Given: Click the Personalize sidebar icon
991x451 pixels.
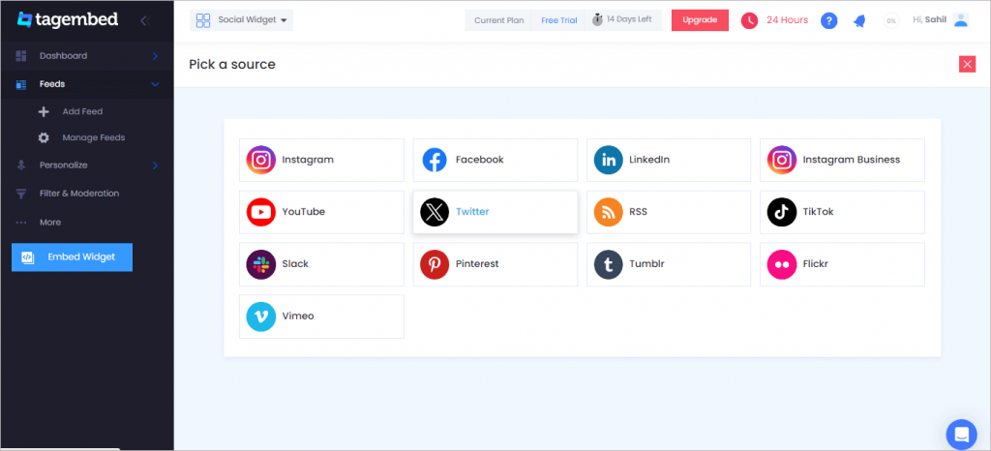Looking at the screenshot, I should coord(21,165).
